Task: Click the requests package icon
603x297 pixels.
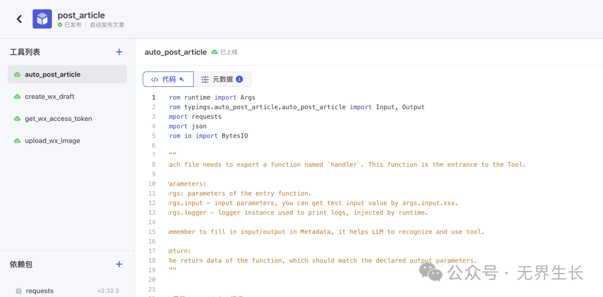Action: pos(18,291)
